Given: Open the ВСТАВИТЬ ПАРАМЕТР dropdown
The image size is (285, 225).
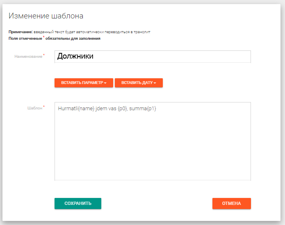Looking at the screenshot, I should point(83,83).
